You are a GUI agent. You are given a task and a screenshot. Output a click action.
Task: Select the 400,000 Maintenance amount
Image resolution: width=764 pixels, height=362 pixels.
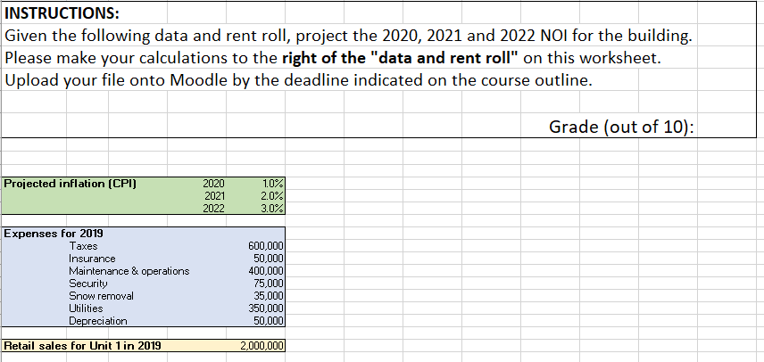coord(266,271)
